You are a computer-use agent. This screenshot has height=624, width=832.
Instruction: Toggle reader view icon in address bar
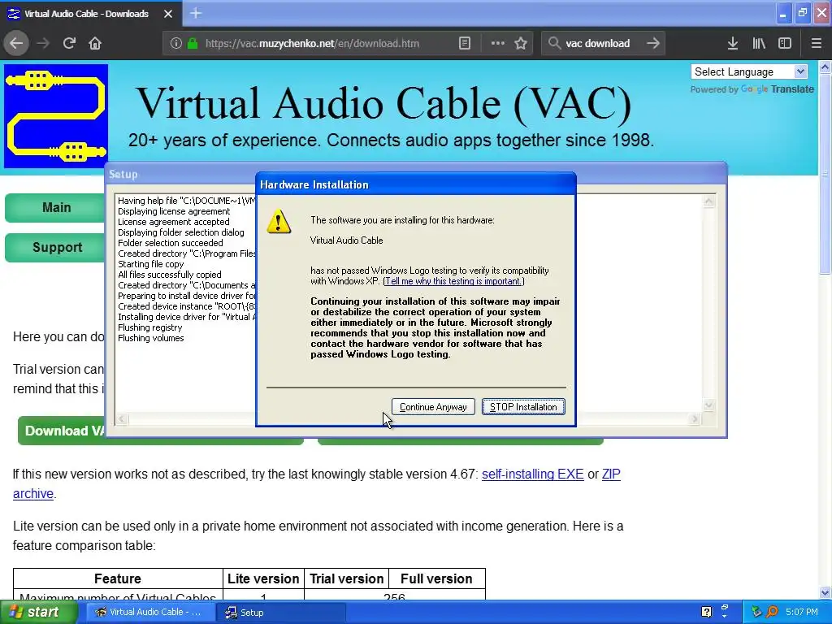pos(464,44)
